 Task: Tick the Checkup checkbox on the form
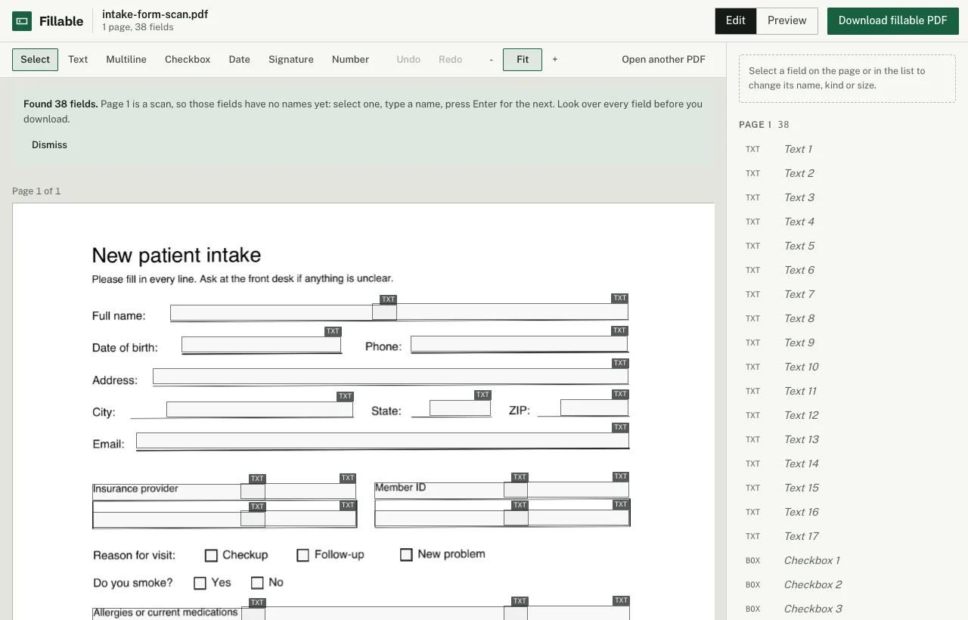(211, 556)
